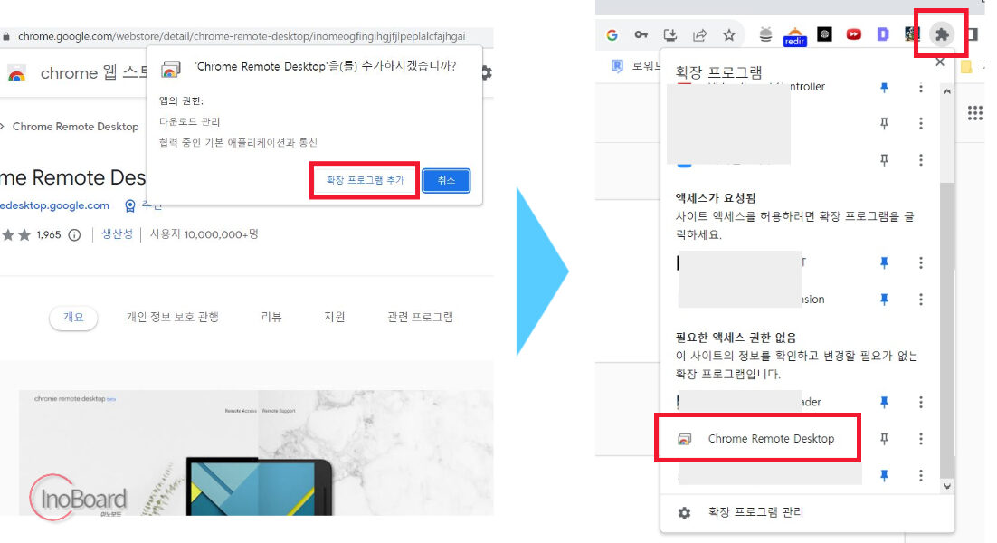Open more options for the 'ader' extension
This screenshot has width=997, height=543.
tap(921, 402)
